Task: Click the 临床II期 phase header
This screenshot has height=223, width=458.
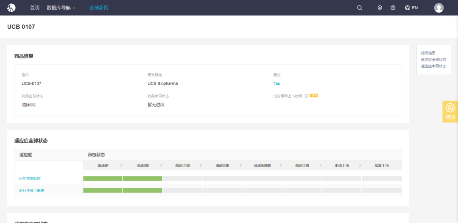Action: pos(222,165)
